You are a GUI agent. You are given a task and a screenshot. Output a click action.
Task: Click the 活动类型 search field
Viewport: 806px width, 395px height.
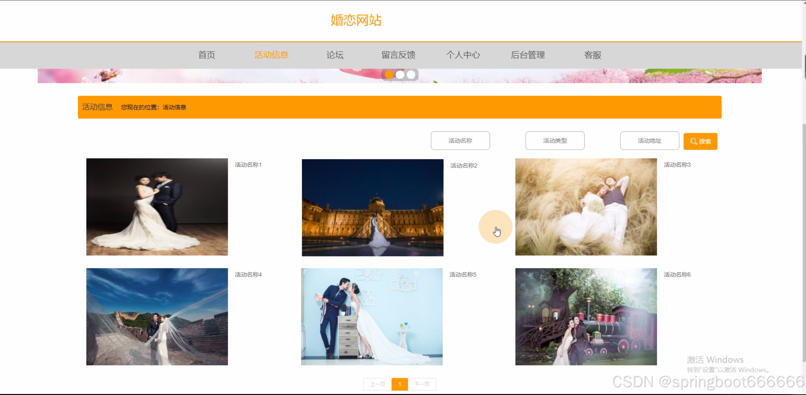tap(555, 141)
